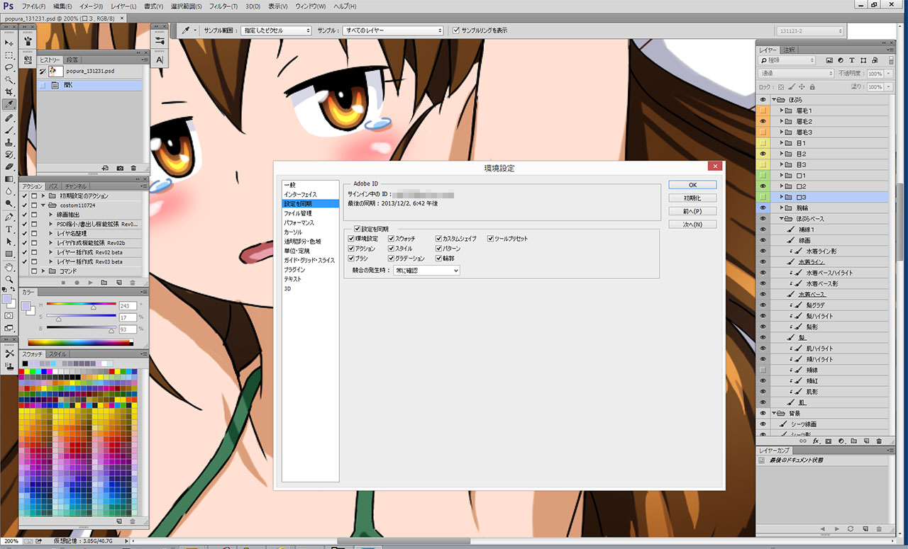Select the Gradient tool
Image resolution: width=908 pixels, height=549 pixels.
tap(9, 178)
